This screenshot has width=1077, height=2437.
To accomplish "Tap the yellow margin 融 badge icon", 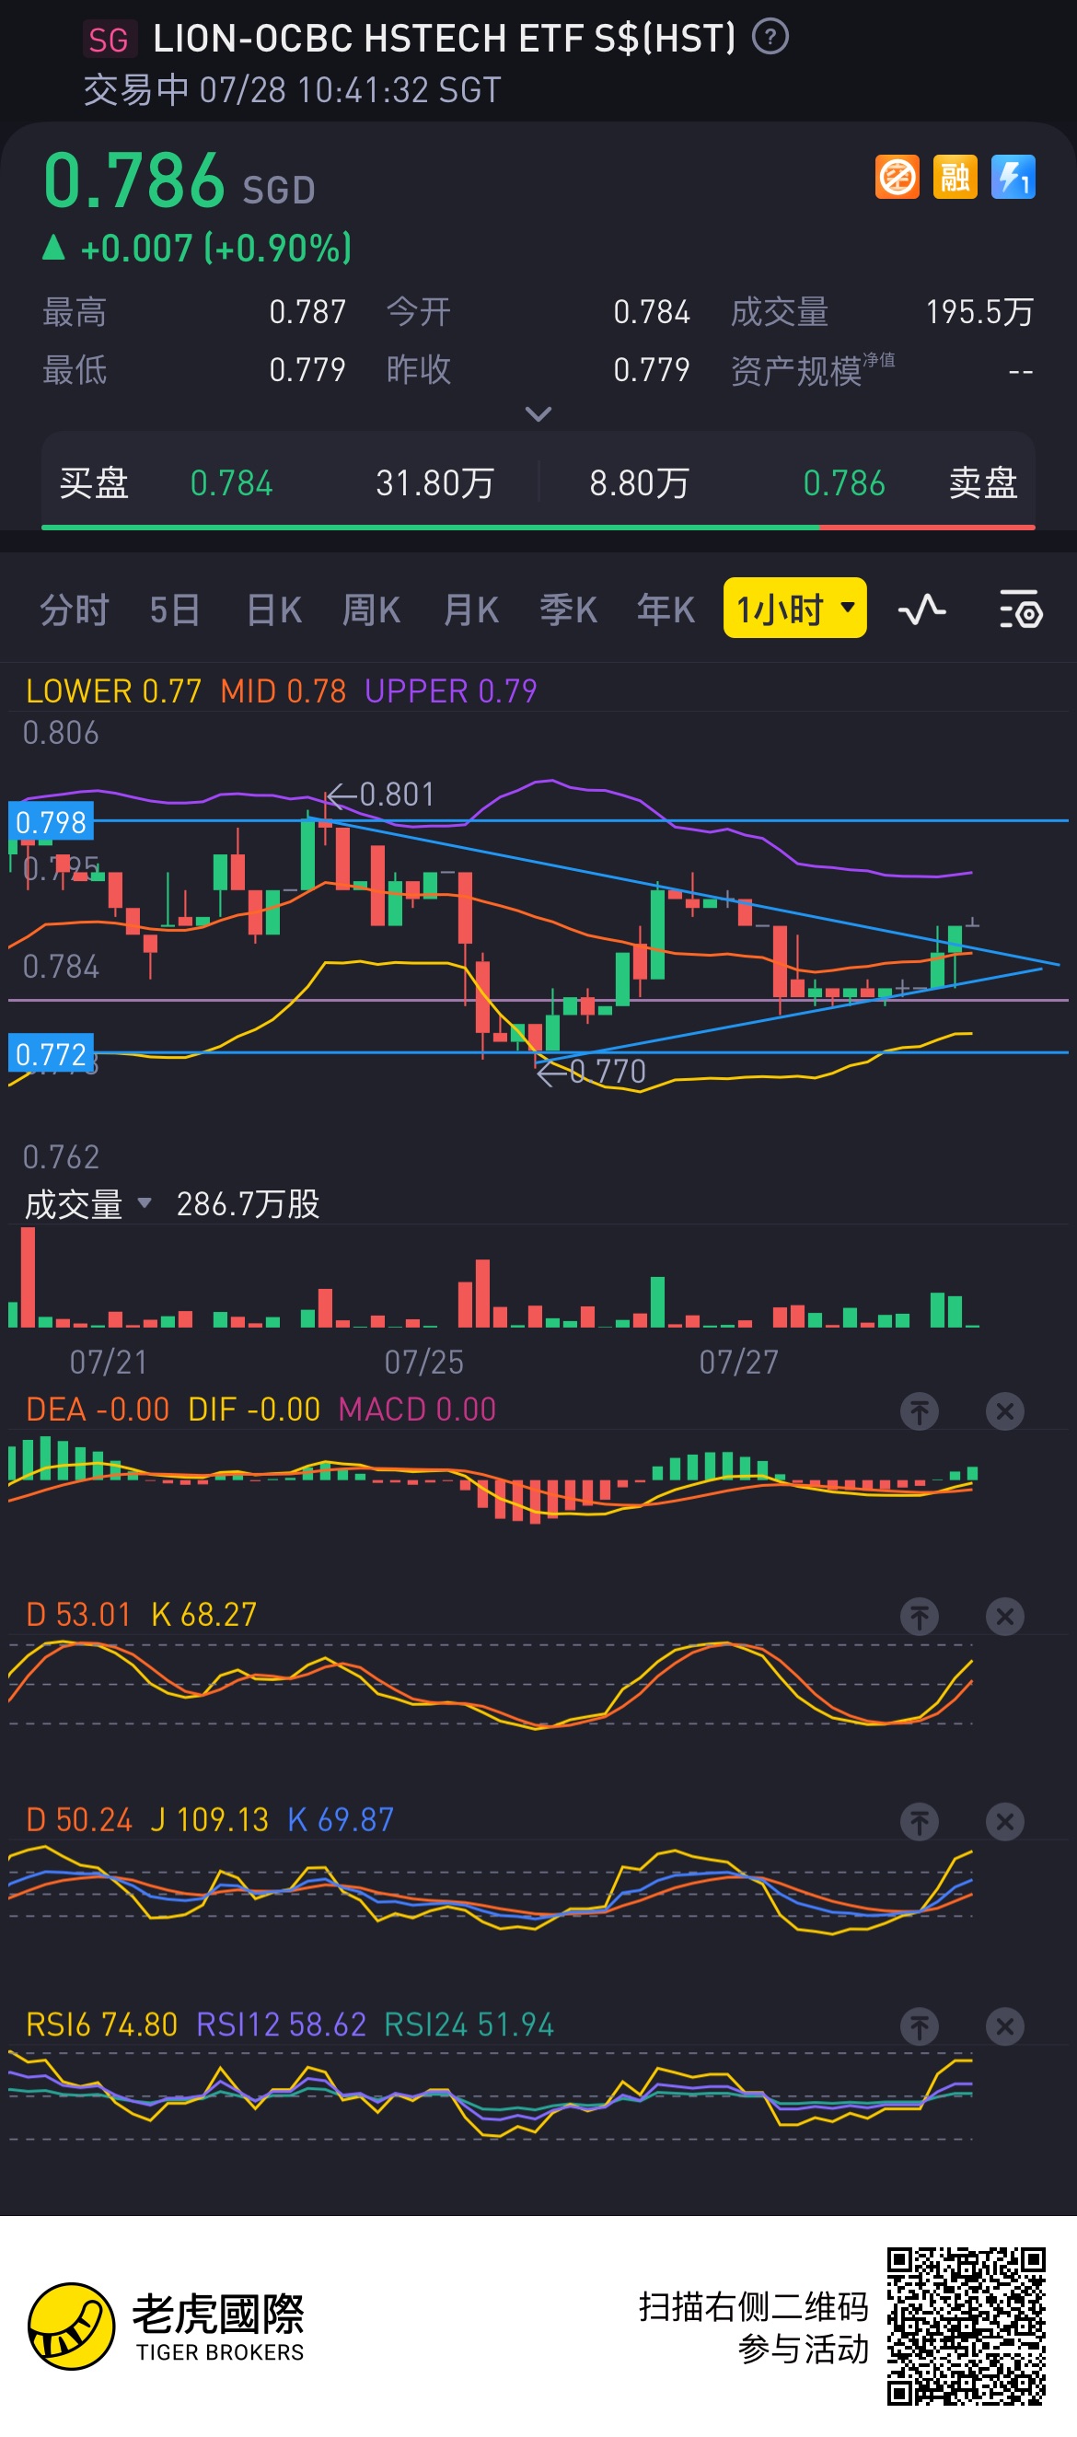I will point(955,177).
